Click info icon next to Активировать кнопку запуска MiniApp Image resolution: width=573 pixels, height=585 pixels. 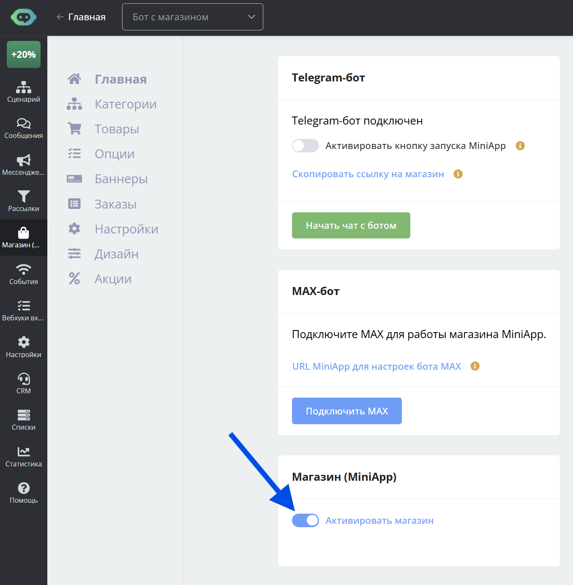pyautogui.click(x=520, y=146)
